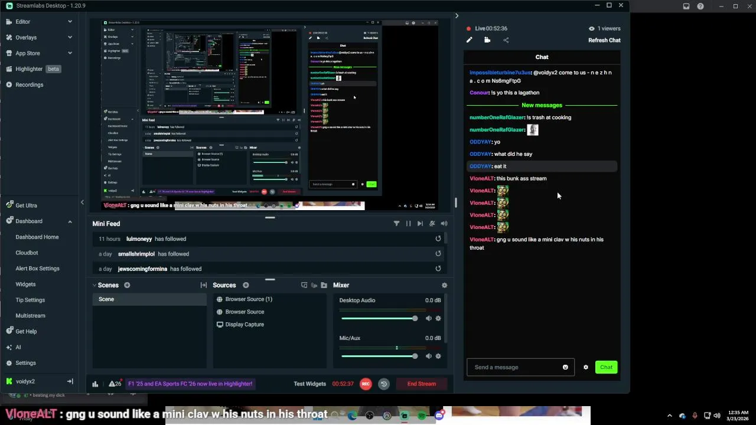The height and width of the screenshot is (425, 756).
Task: Click End Stream button
Action: (422, 384)
